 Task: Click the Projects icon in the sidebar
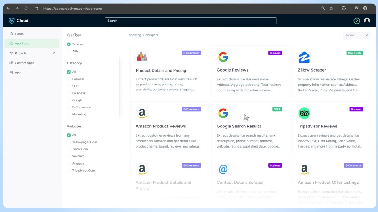point(11,53)
